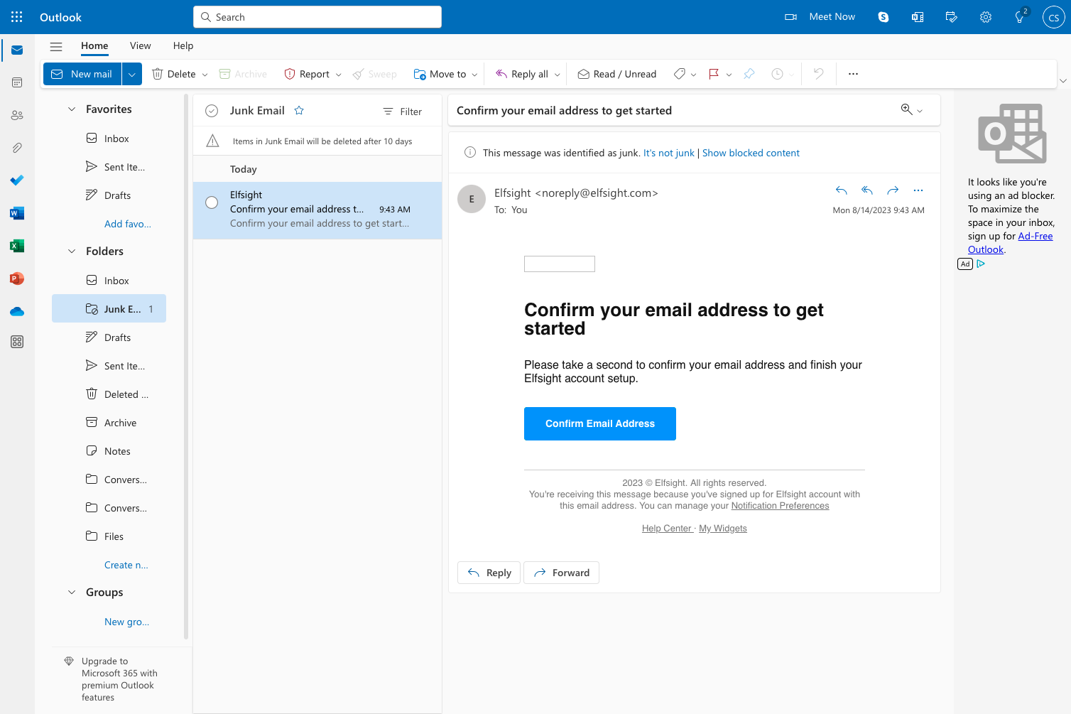Click the reply arrow in message header
Image resolution: width=1071 pixels, height=714 pixels.
[x=842, y=190]
